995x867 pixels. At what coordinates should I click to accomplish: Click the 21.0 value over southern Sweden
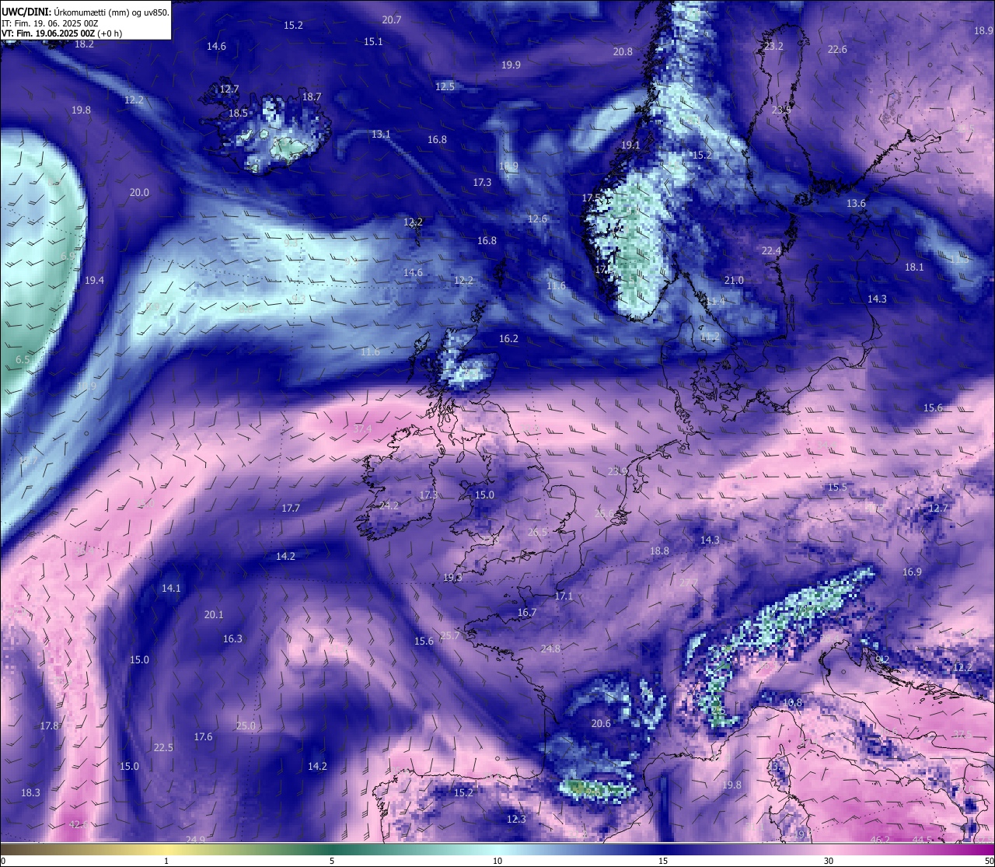point(734,281)
